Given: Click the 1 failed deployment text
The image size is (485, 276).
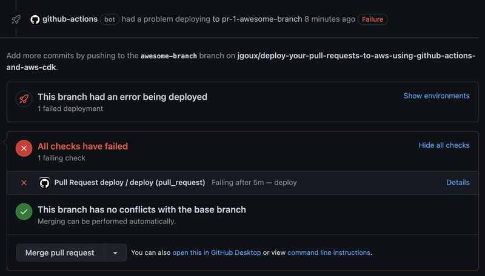Looking at the screenshot, I should coord(70,109).
